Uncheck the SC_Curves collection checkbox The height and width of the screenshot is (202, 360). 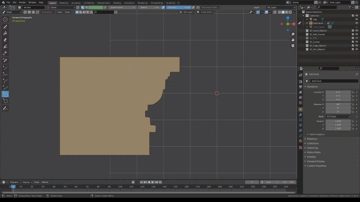pos(352,42)
